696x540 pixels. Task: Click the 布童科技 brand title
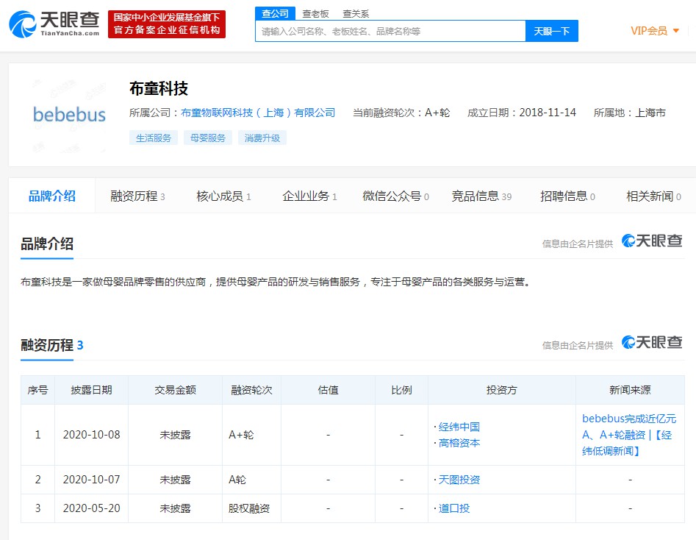coord(159,89)
